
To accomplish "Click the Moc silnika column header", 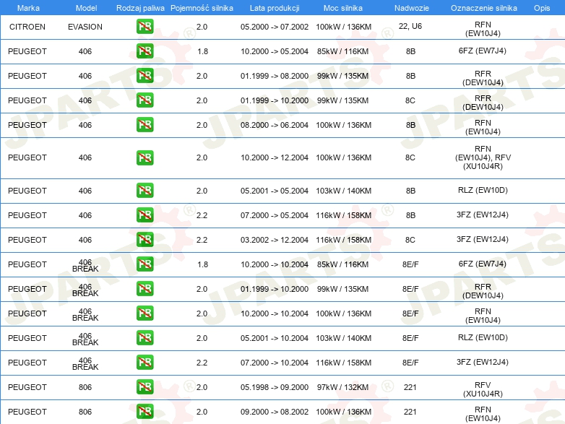I will tap(343, 8).
